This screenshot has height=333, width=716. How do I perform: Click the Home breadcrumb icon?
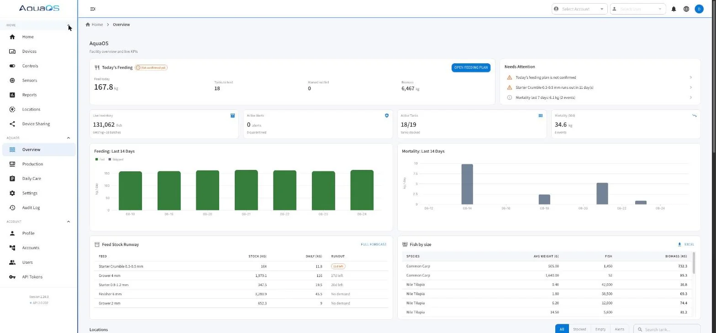[88, 25]
